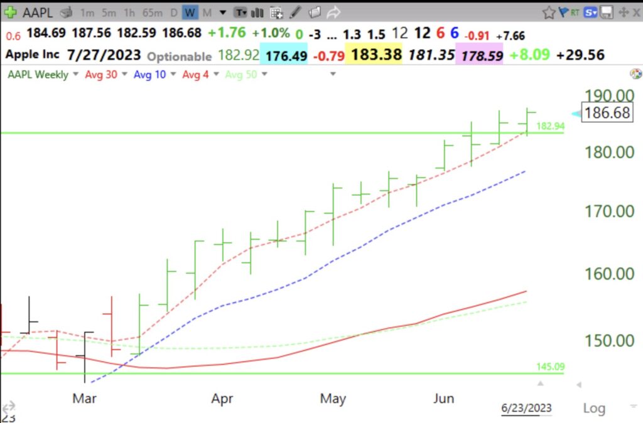Image resolution: width=643 pixels, height=423 pixels.
Task: Open the chart type bars icon
Action: click(x=257, y=12)
